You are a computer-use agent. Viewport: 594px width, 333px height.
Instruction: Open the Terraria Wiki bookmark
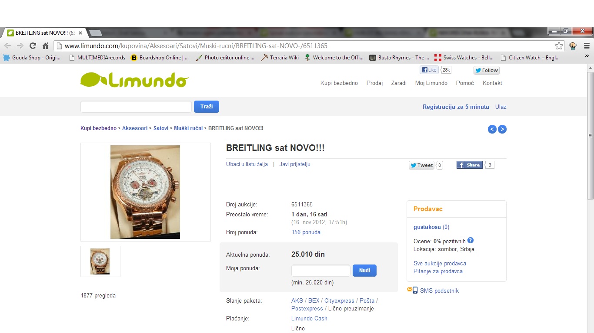[280, 58]
